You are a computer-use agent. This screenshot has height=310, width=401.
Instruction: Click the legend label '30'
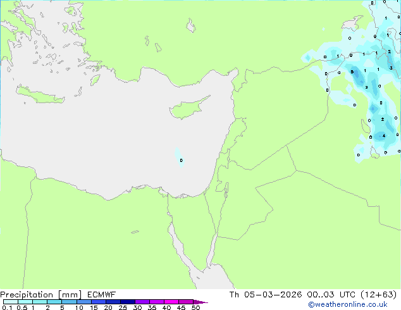pyautogui.click(x=137, y=307)
